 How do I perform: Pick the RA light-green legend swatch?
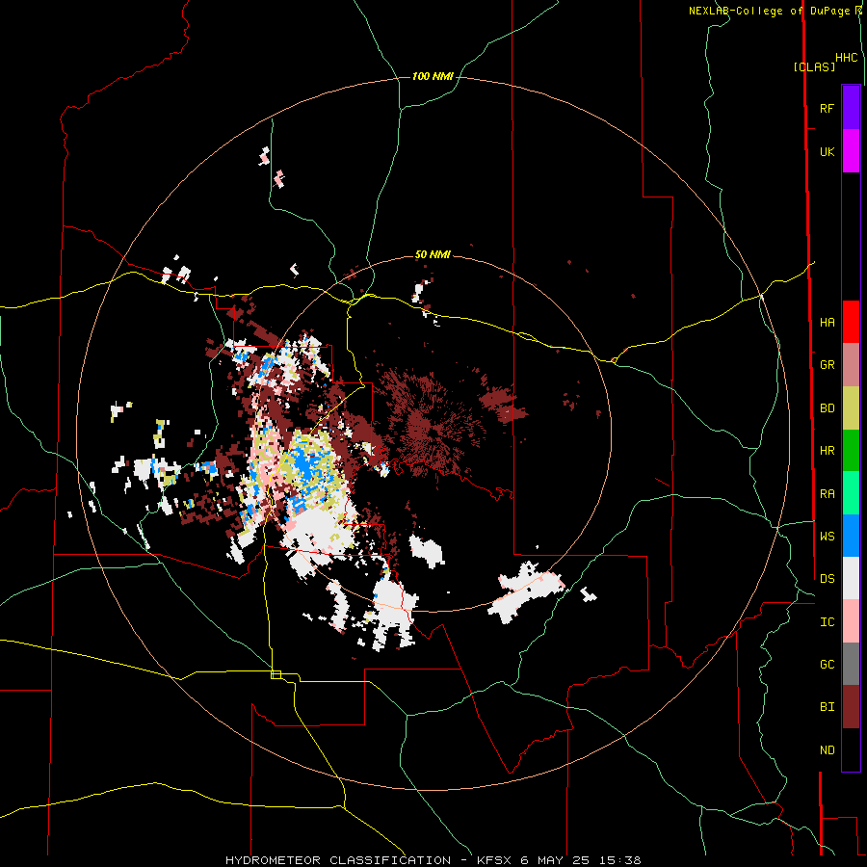pyautogui.click(x=851, y=493)
